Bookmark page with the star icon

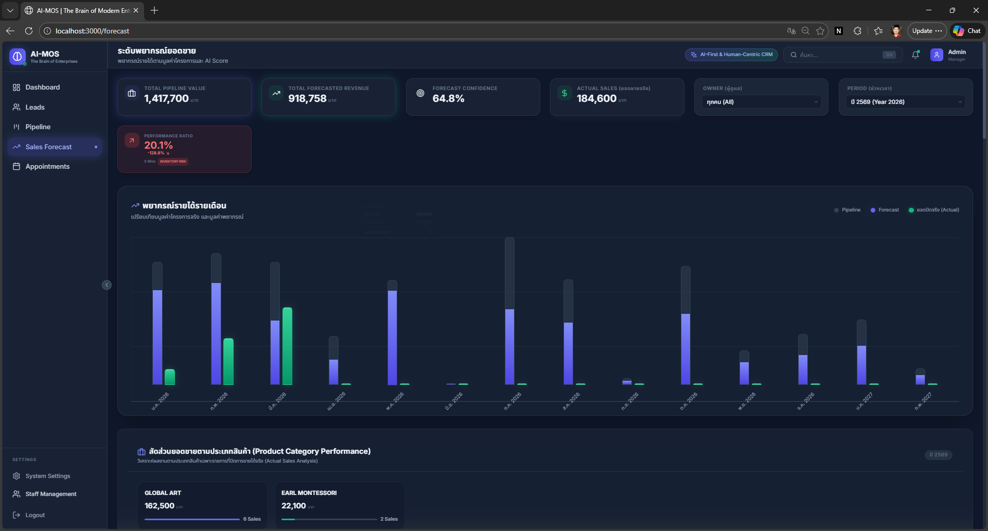pyautogui.click(x=820, y=31)
